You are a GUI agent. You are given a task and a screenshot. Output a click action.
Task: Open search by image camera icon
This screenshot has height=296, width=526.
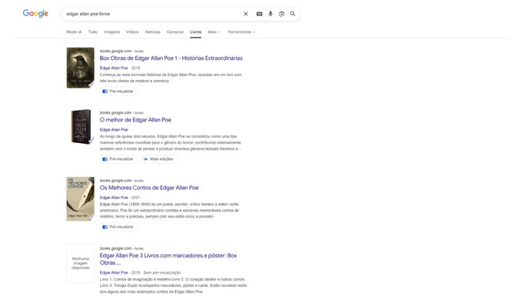[281, 14]
